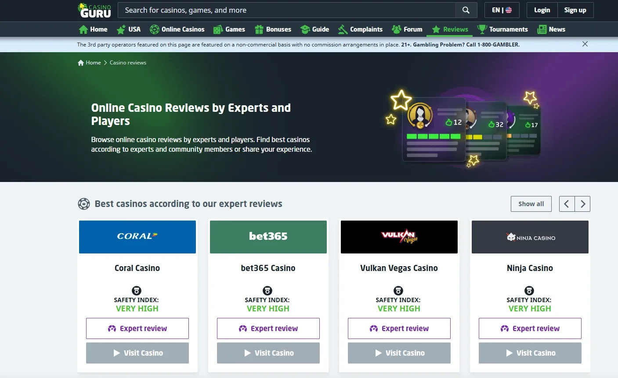The image size is (618, 378).
Task: Click the Login button
Action: point(542,10)
